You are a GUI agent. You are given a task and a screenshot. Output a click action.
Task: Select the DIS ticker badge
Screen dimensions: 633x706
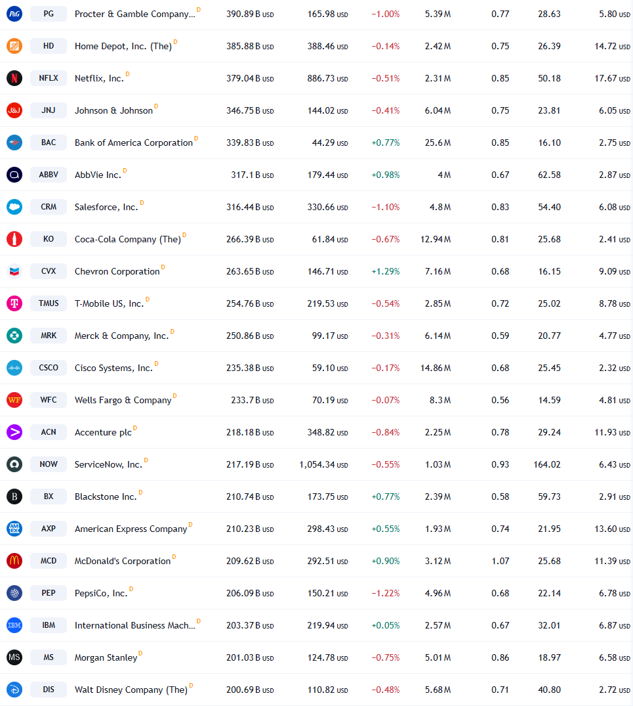tap(49, 690)
